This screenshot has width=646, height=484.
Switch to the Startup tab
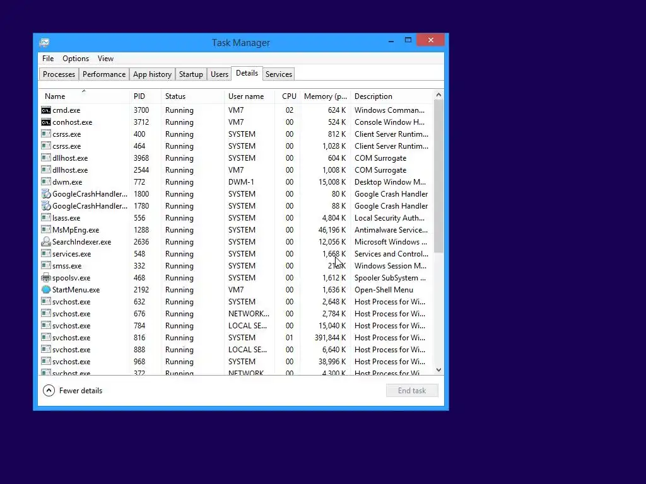coord(191,74)
